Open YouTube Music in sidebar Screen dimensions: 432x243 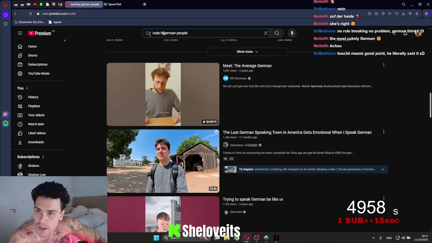point(39,74)
